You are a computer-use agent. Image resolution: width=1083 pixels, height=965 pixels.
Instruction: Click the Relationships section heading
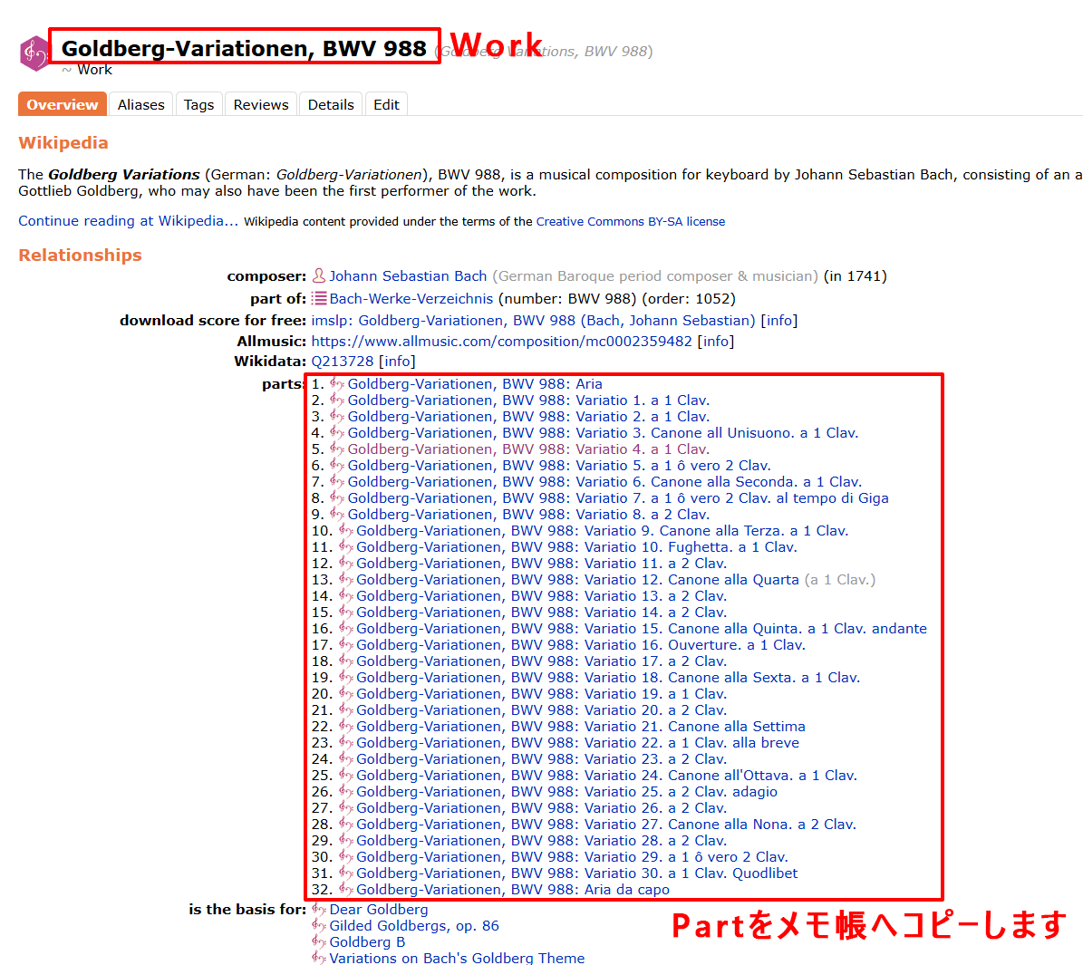coord(80,255)
